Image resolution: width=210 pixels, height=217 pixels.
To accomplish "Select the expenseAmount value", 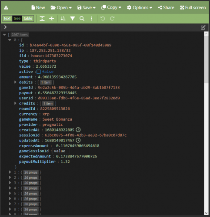I will (77, 146).
